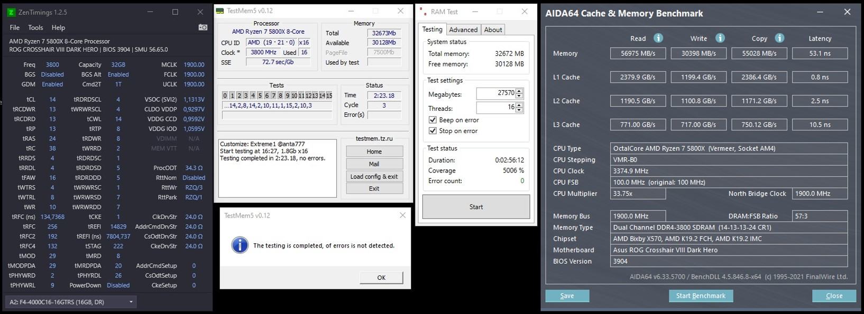Image resolution: width=864 pixels, height=314 pixels.
Task: Click the Megabytes input field
Action: [x=496, y=93]
